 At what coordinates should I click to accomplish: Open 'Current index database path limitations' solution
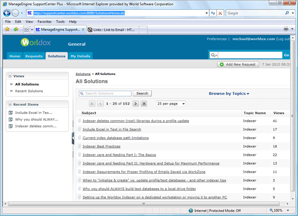(x=115, y=138)
